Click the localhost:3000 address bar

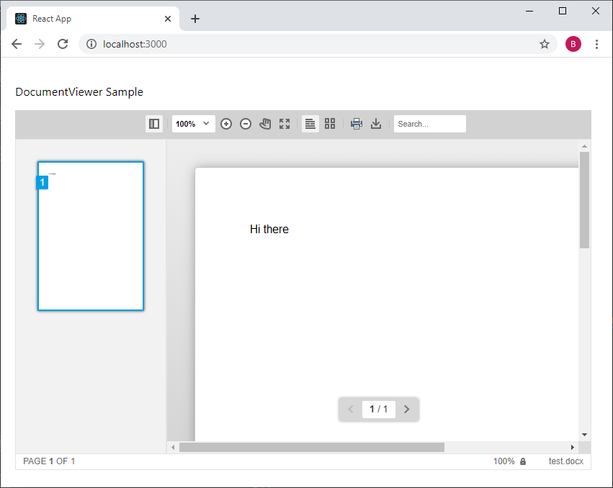pyautogui.click(x=318, y=44)
